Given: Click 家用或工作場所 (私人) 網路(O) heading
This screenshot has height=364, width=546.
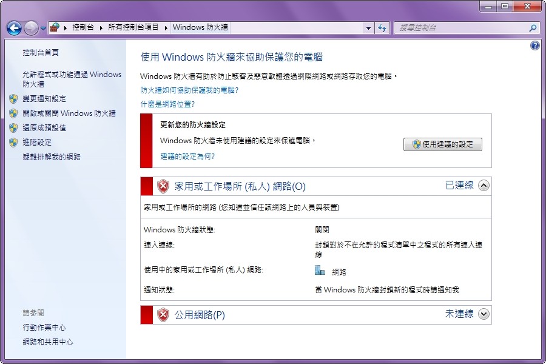Looking at the screenshot, I should point(240,186).
